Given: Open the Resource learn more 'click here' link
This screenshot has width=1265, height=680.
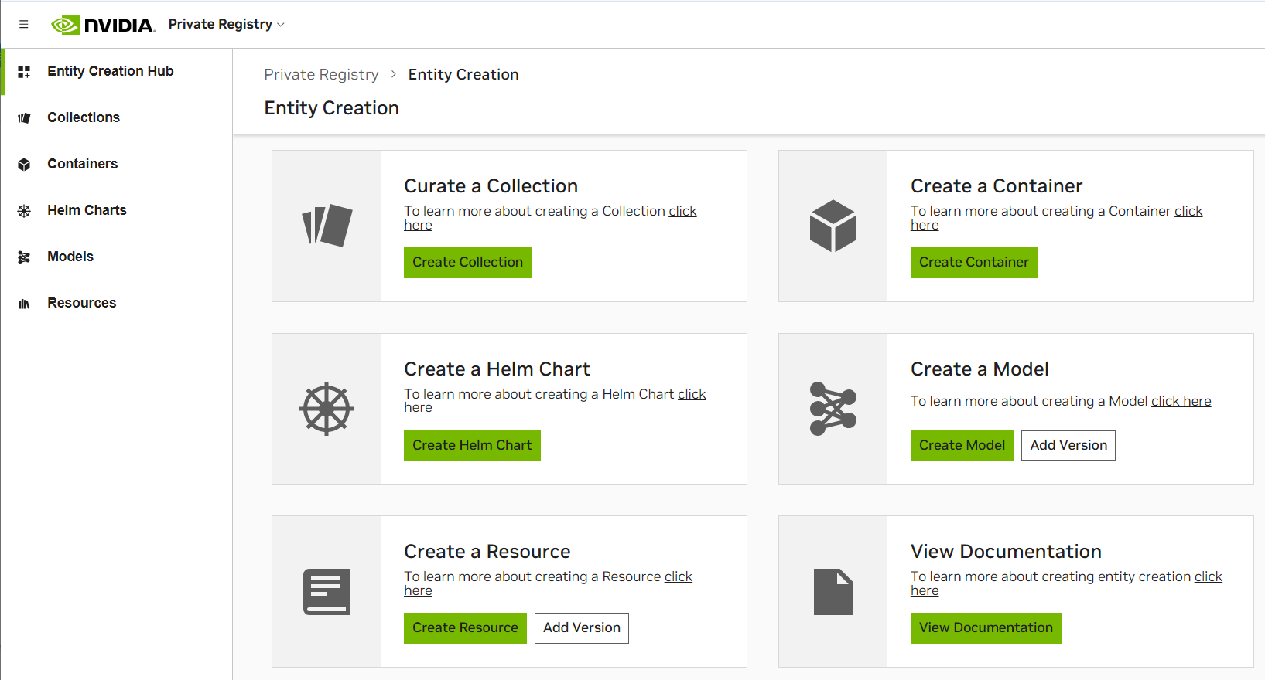Looking at the screenshot, I should pos(678,576).
